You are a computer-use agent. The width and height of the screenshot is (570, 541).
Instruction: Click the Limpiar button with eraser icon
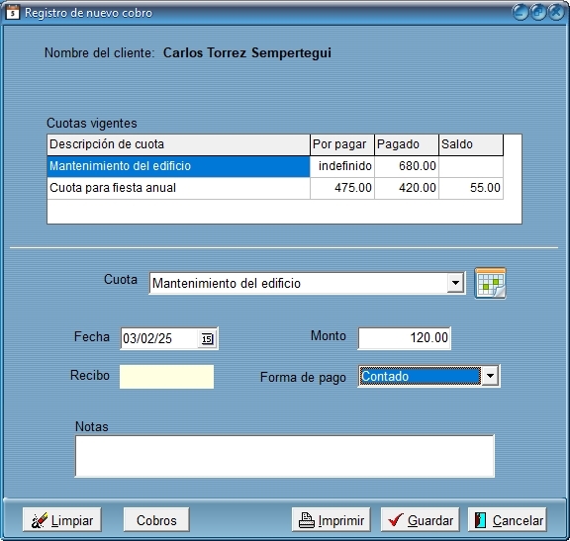(62, 520)
